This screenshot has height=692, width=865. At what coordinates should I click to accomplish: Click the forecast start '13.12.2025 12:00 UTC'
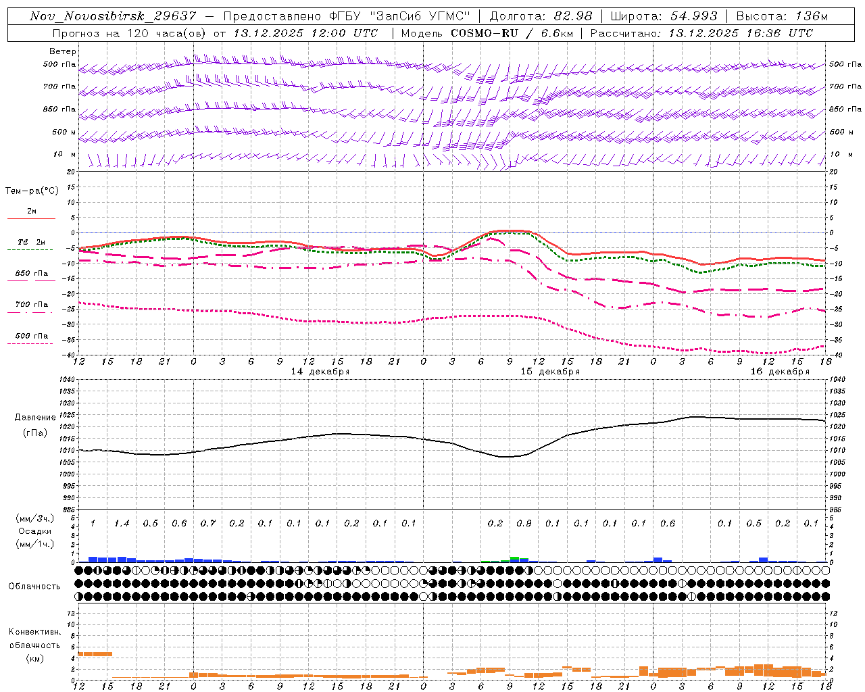pos(305,33)
